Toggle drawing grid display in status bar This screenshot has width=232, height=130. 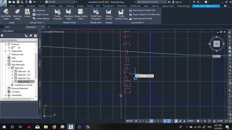click(x=136, y=121)
